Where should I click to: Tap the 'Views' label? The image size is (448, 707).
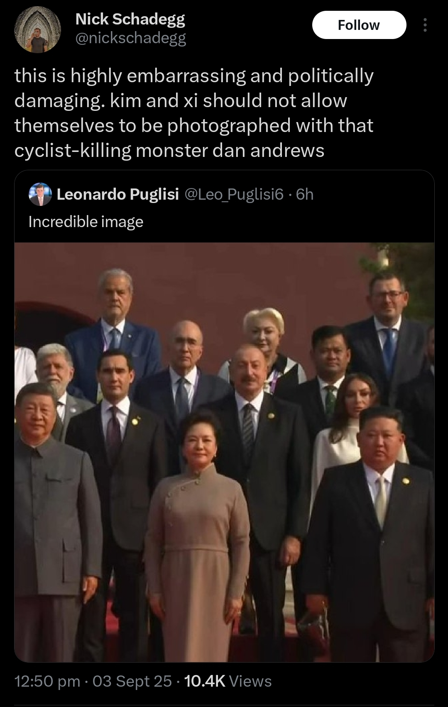pos(250,681)
